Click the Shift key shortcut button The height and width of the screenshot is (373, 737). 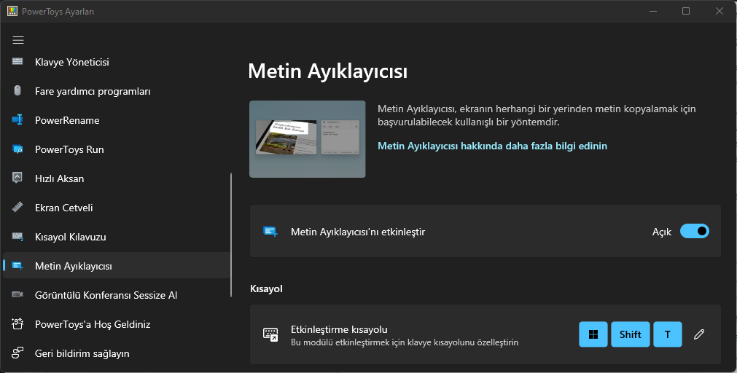tap(631, 334)
